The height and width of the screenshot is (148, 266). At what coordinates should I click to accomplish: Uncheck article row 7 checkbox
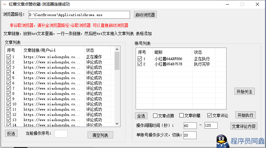(x=9, y=88)
